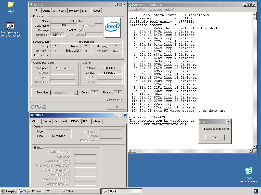Image resolution: width=261 pixels, height=195 pixels.
Task: Click the bottom CPU-Z window title icon
Action: coord(32,115)
